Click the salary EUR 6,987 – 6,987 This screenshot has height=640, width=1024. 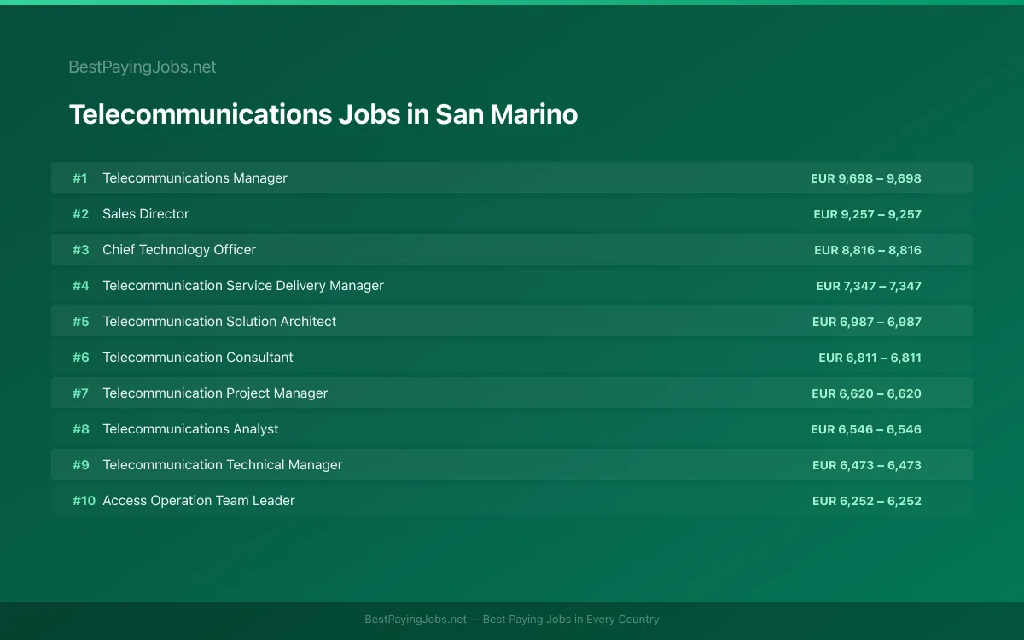[867, 322]
